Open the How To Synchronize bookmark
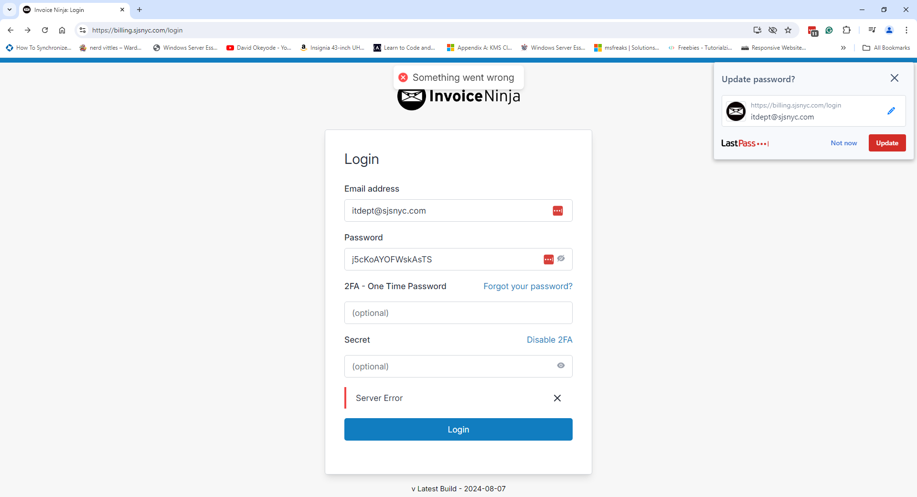 (39, 48)
